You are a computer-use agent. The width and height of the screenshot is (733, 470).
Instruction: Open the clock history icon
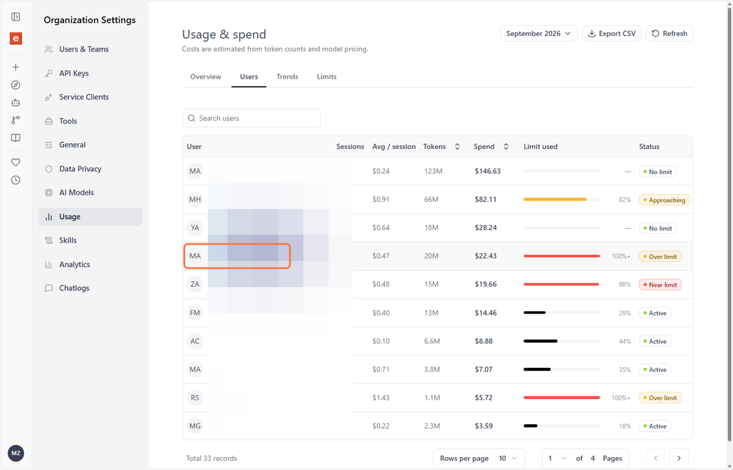pyautogui.click(x=16, y=180)
